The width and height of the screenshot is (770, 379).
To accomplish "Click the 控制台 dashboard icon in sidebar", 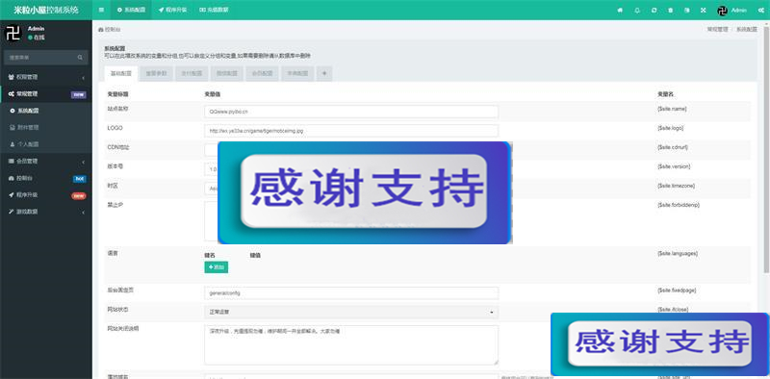I will (x=11, y=178).
